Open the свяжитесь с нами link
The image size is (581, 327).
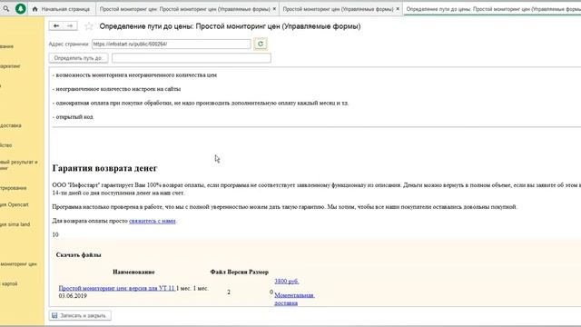(153, 221)
